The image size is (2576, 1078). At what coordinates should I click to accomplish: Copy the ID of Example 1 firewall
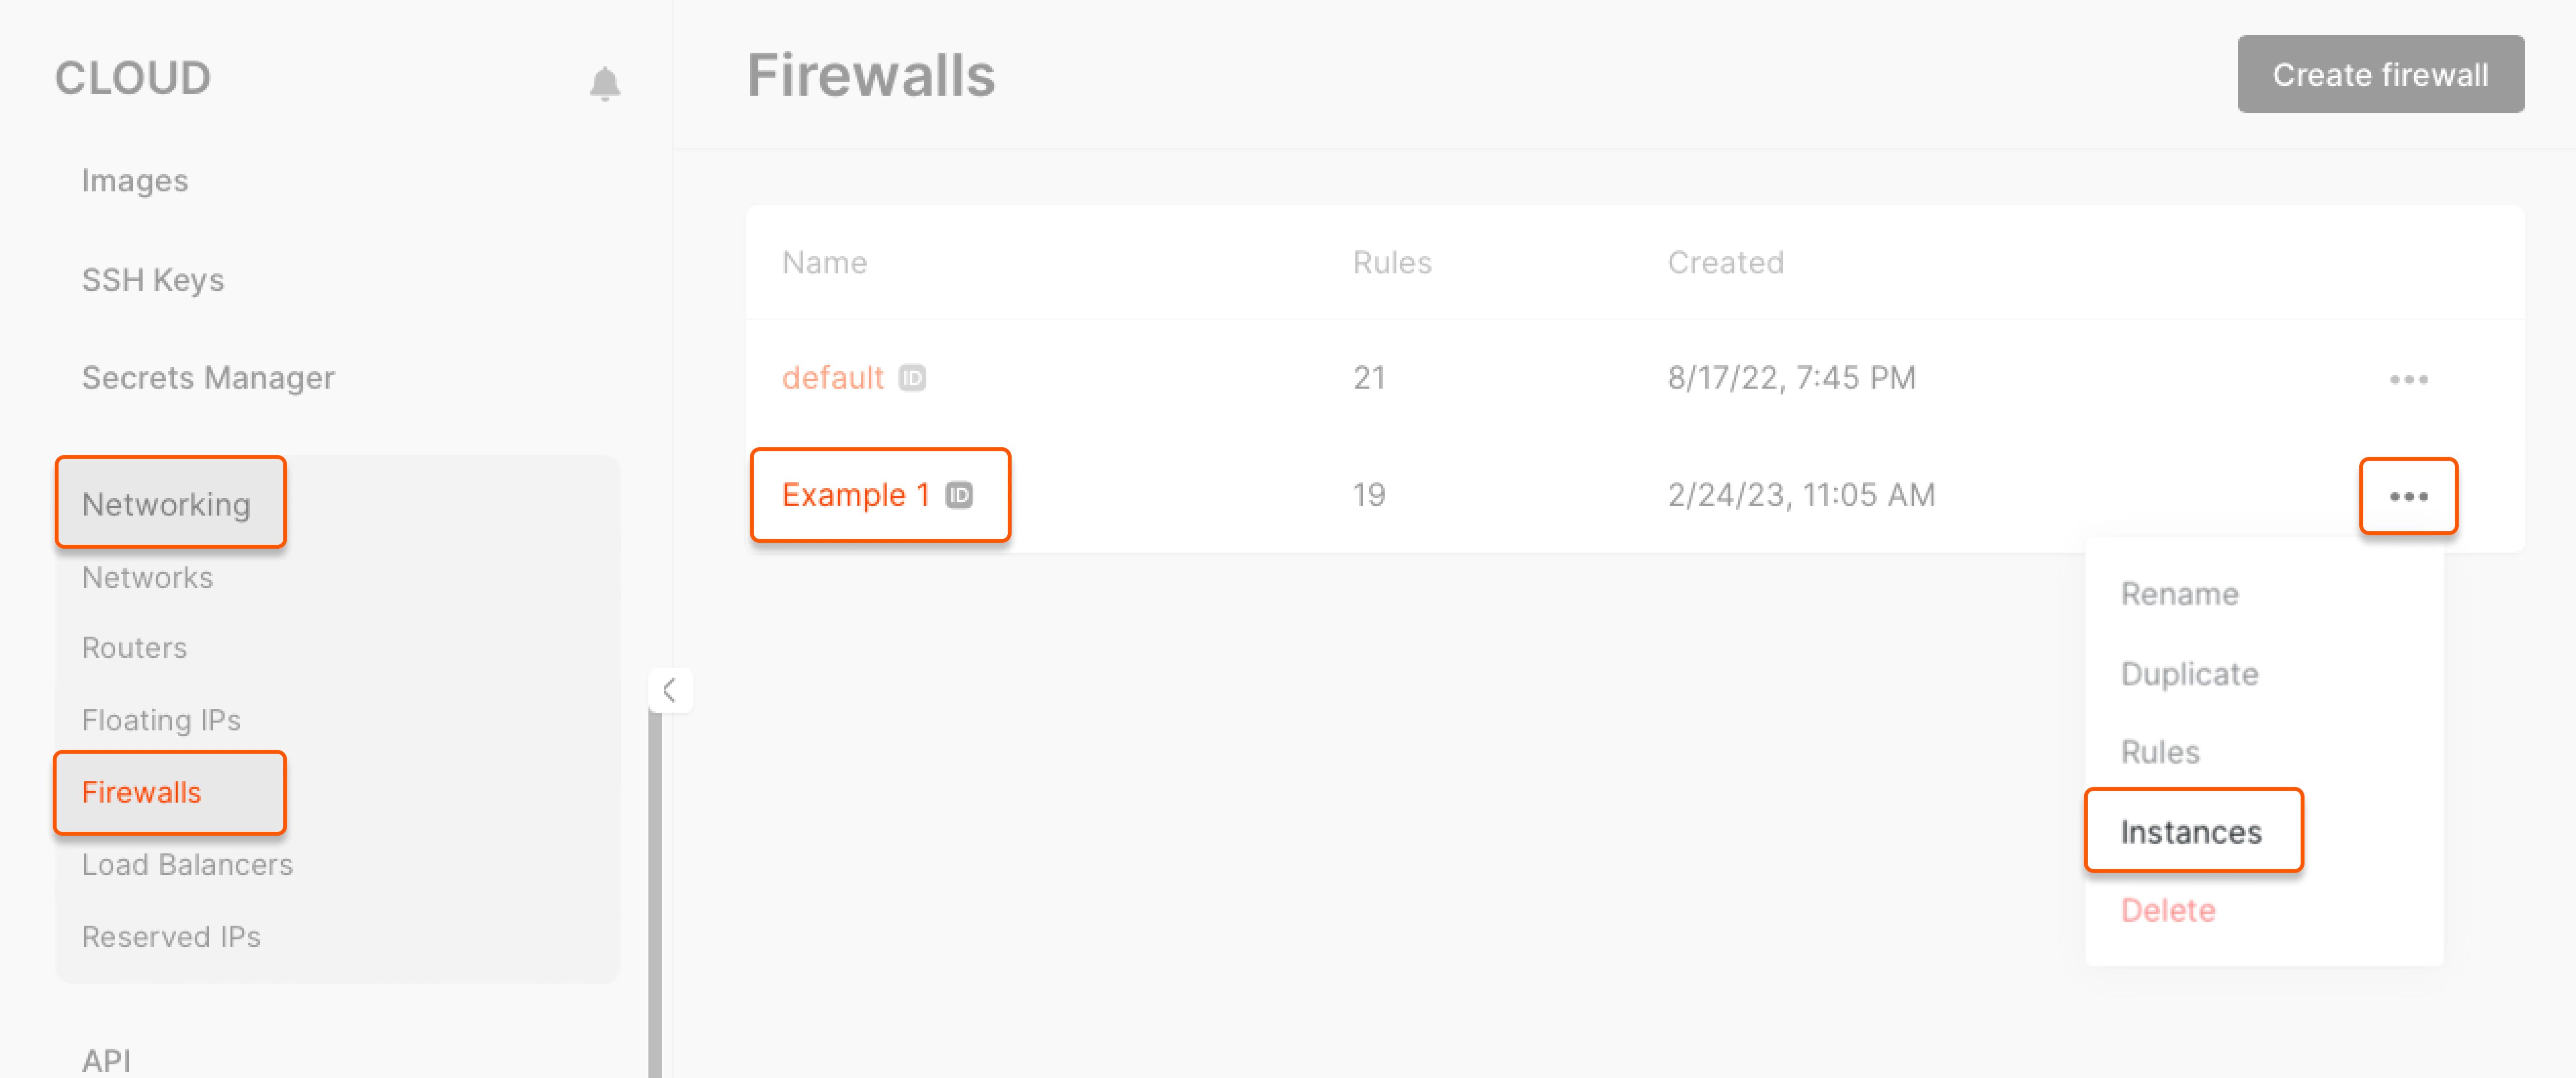click(959, 494)
